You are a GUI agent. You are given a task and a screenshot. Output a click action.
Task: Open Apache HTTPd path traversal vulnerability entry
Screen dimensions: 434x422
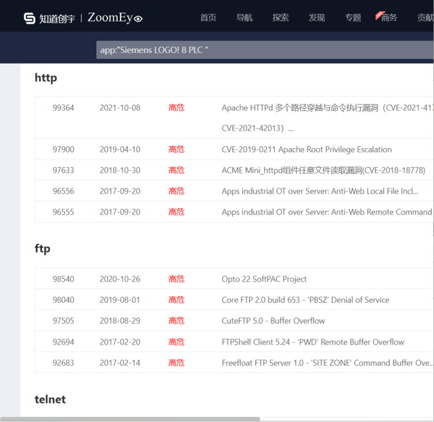coord(328,118)
